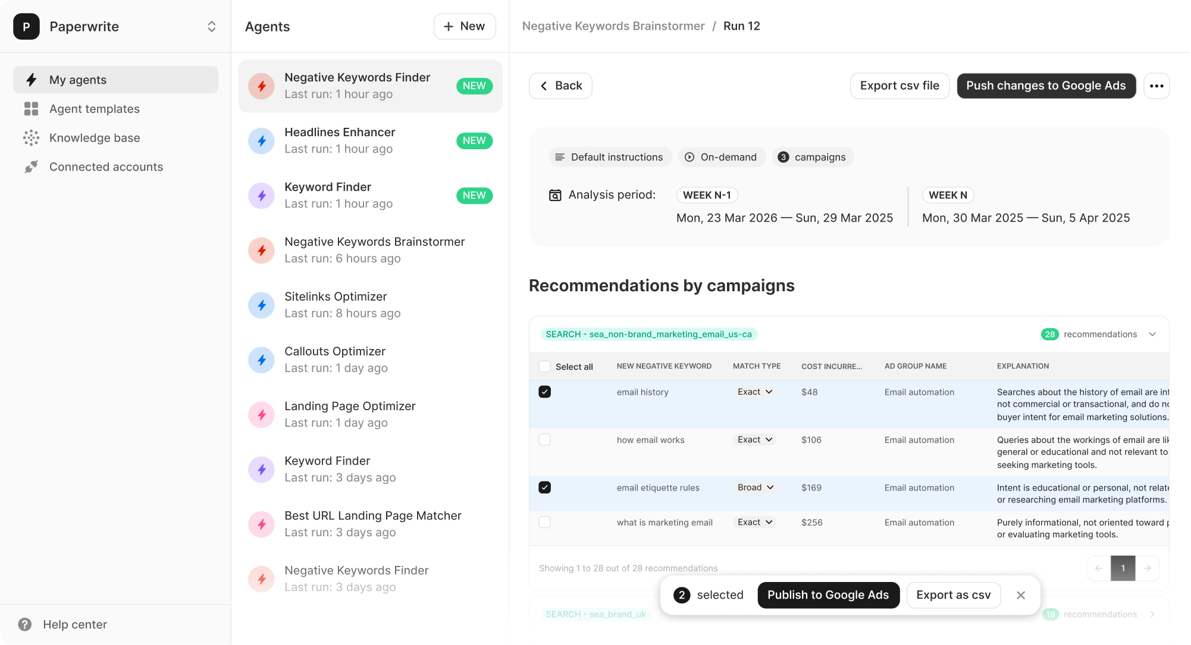Open the Paperwrite workspace switcher
The height and width of the screenshot is (645, 1191).
pyautogui.click(x=211, y=27)
